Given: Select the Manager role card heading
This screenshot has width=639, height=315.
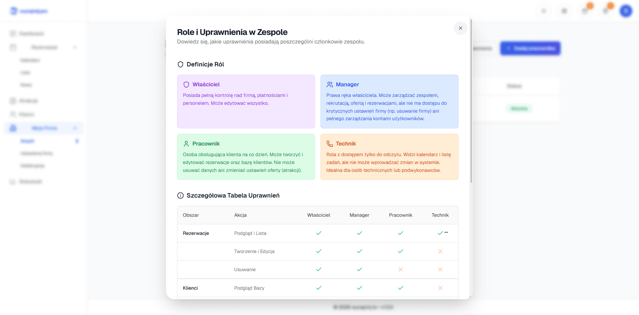Looking at the screenshot, I should (x=347, y=85).
